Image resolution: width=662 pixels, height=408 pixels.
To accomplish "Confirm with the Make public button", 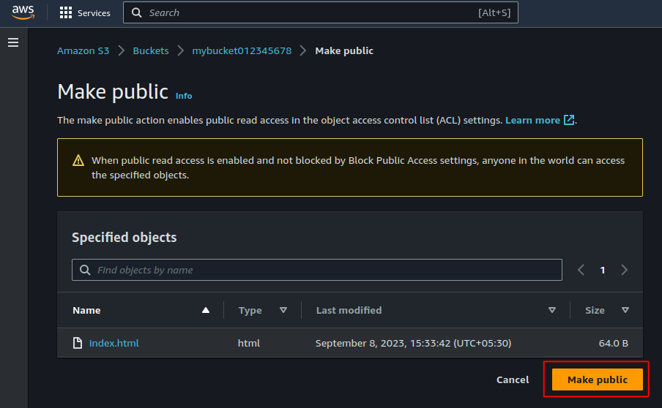I will click(x=598, y=379).
